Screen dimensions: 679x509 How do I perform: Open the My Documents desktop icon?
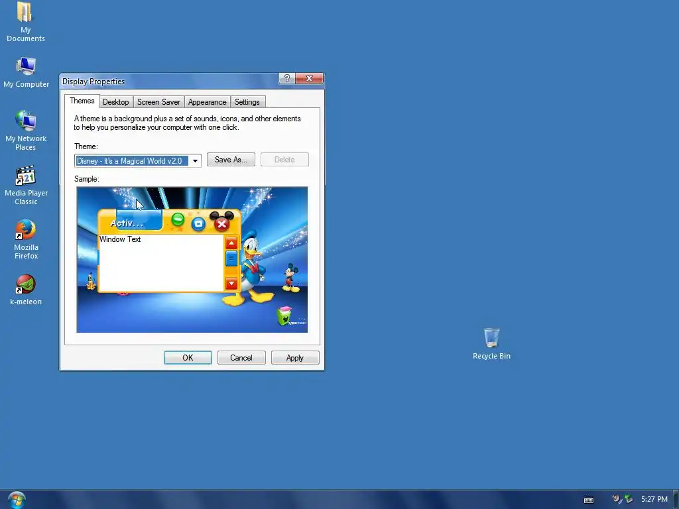click(x=25, y=22)
